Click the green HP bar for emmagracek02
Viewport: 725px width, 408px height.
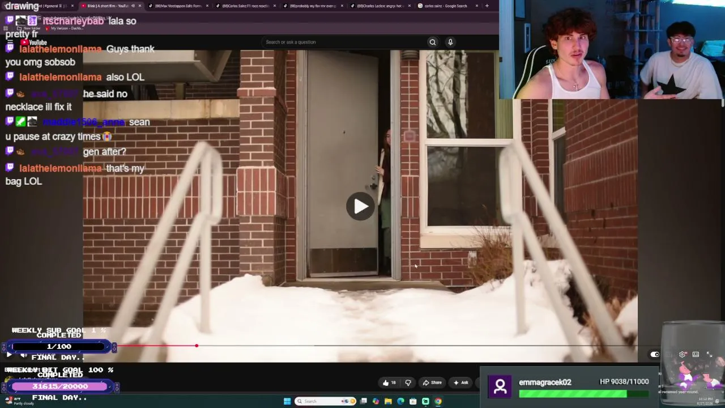click(583, 393)
